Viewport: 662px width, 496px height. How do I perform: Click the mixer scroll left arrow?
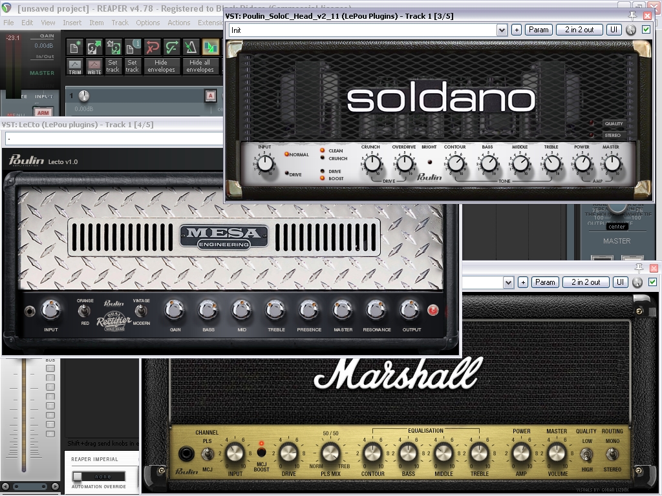(5, 486)
